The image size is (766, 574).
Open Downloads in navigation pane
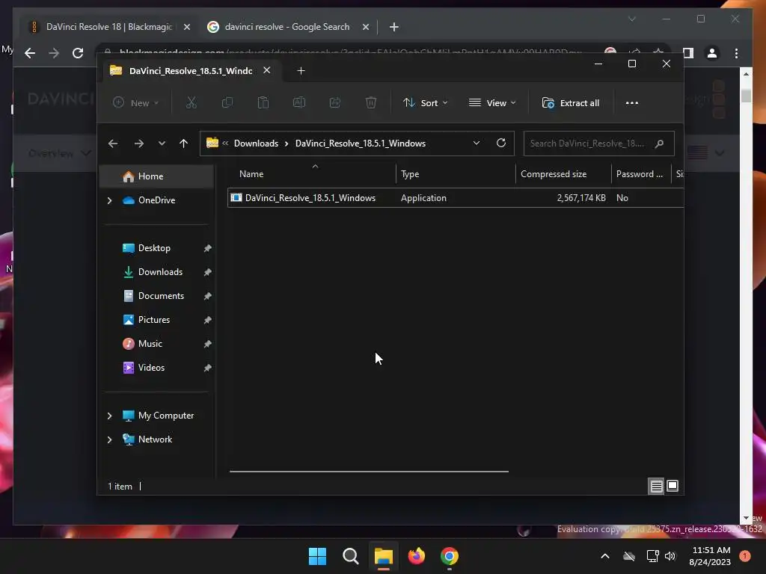coord(156,272)
